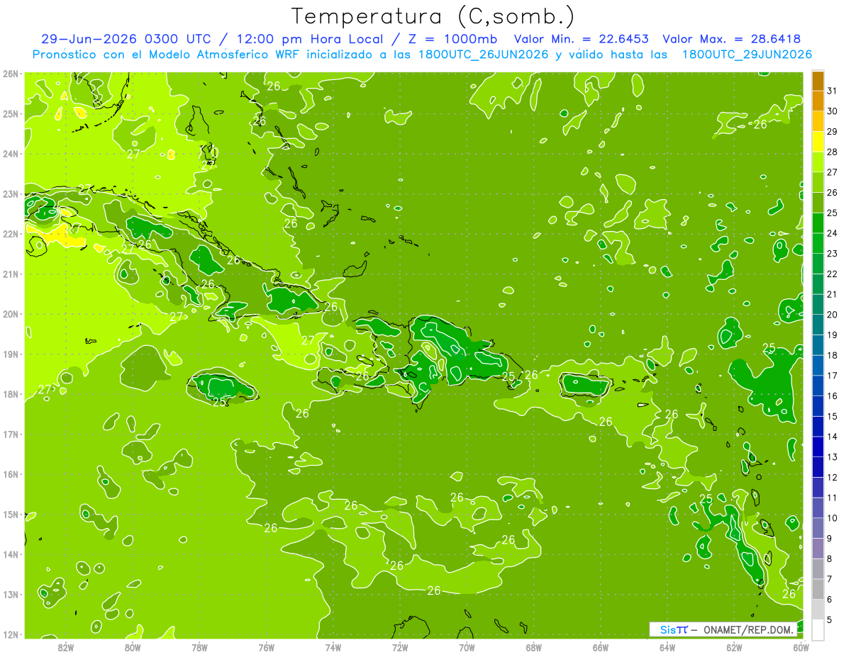Viewport: 851px width, 657px height.
Task: Click the '15N' latitude label
Action: tap(11, 515)
